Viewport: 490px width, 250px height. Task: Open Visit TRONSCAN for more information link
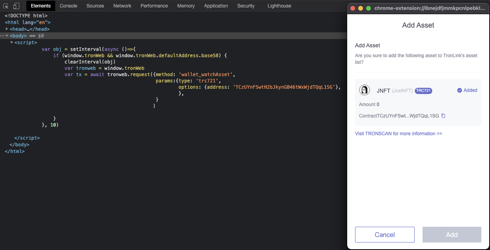pyautogui.click(x=398, y=134)
